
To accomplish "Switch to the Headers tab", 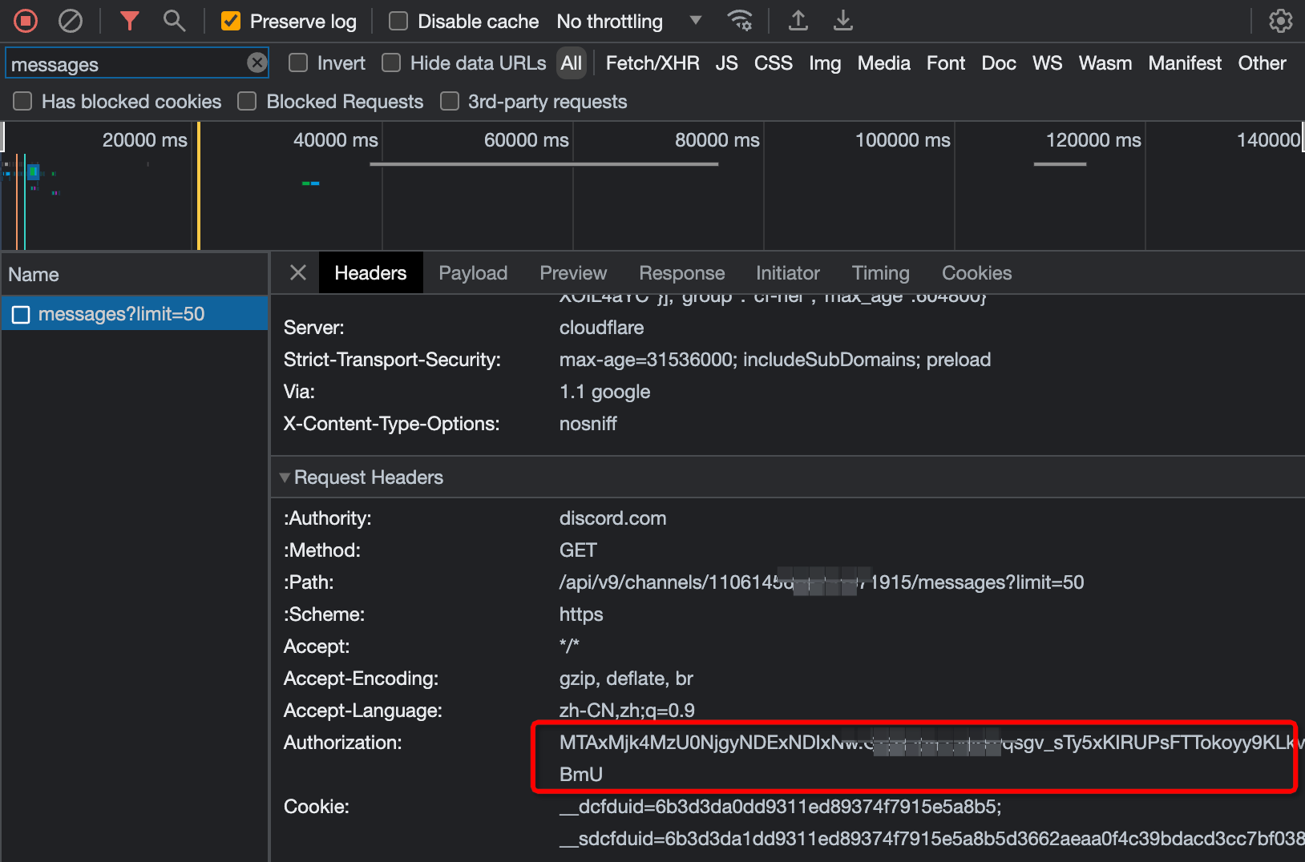I will pos(370,273).
